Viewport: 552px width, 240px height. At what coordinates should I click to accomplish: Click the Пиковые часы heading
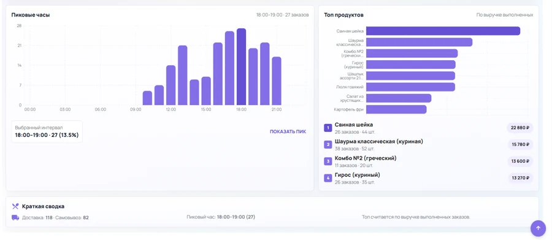tap(31, 15)
